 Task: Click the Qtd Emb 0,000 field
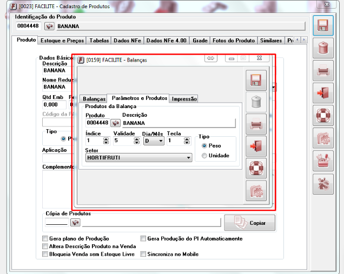tap(54, 105)
